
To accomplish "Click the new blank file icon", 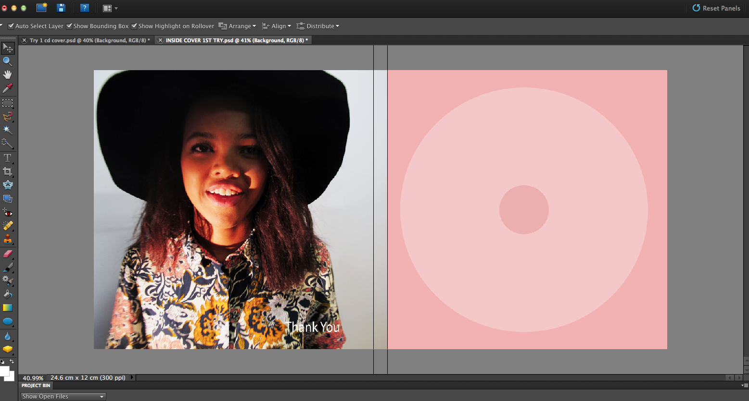I will (42, 8).
